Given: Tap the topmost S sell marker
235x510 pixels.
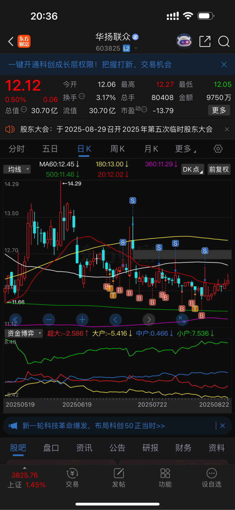Looking at the screenshot, I should 132,201.
